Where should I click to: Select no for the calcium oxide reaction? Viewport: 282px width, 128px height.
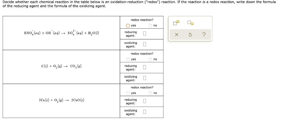[x=150, y=93]
